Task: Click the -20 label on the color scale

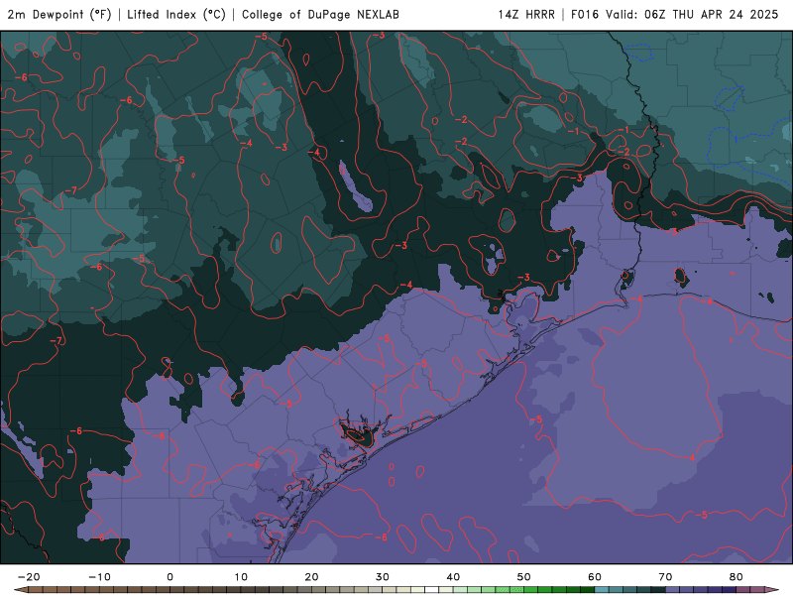Action: [x=29, y=577]
